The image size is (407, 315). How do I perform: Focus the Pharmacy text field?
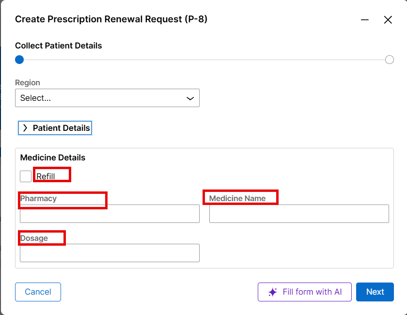pos(110,213)
